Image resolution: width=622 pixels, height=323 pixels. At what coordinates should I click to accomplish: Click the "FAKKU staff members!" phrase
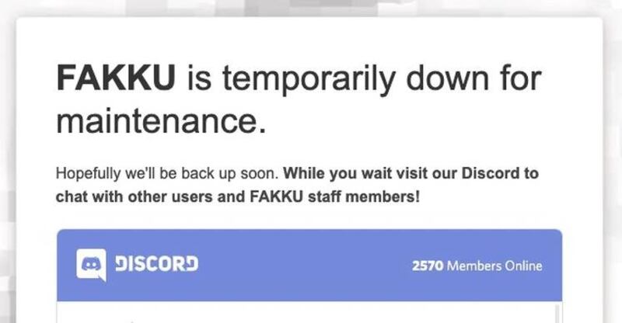tap(335, 196)
